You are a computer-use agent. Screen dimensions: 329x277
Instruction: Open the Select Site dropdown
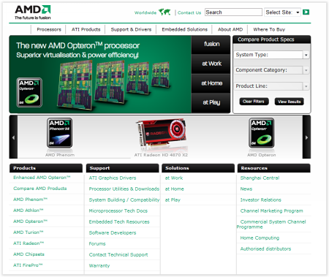(282, 12)
